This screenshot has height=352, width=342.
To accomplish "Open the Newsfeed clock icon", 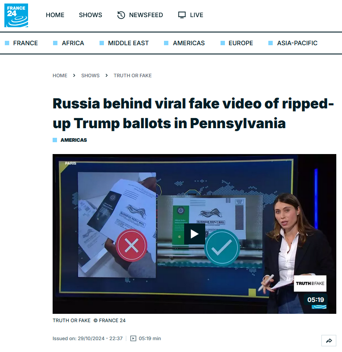I will pos(121,15).
